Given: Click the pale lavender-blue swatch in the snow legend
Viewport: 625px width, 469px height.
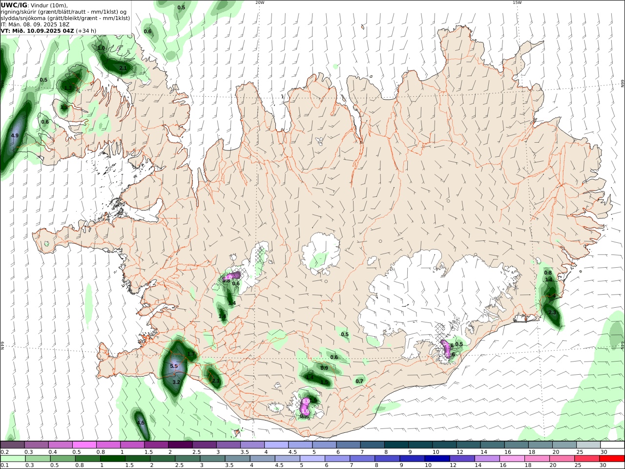Looking at the screenshot, I should [x=276, y=445].
